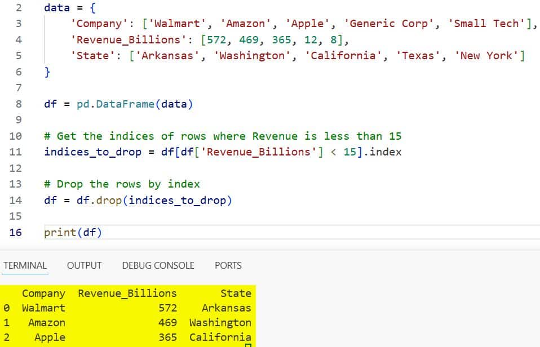
Task: Click line number 2 in the gutter
Action: pos(19,7)
